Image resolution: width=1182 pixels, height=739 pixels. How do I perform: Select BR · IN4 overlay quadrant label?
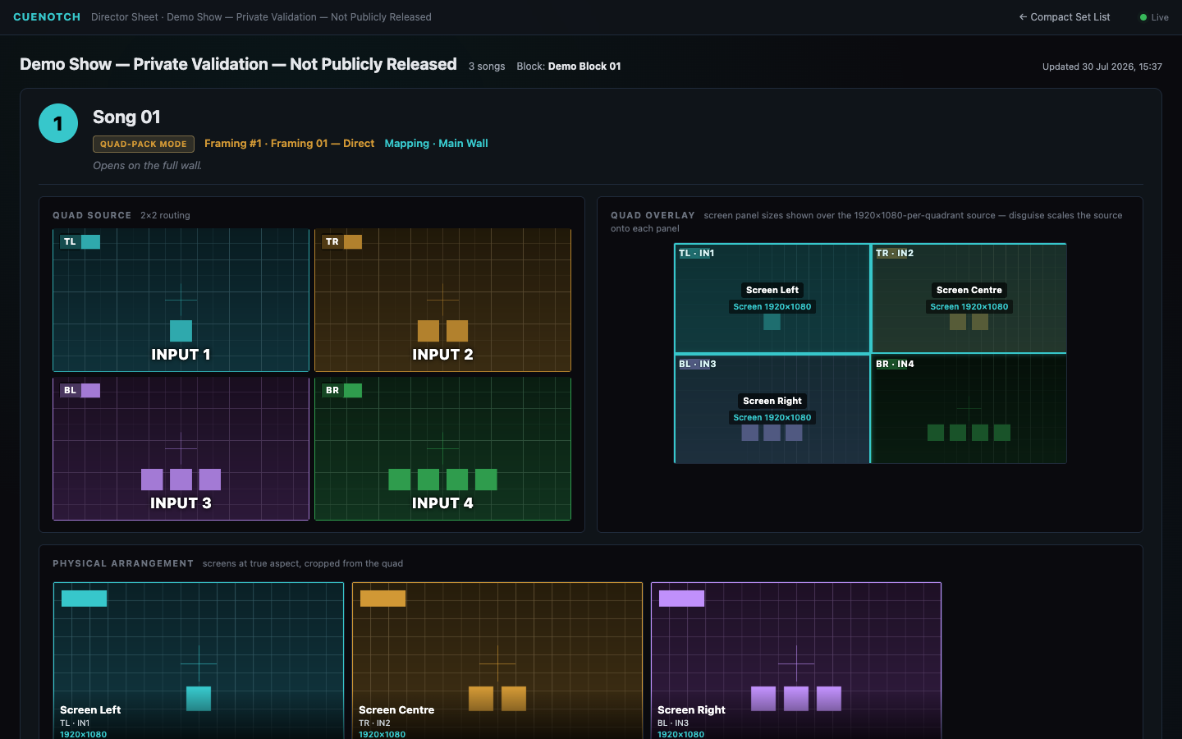[x=895, y=365]
